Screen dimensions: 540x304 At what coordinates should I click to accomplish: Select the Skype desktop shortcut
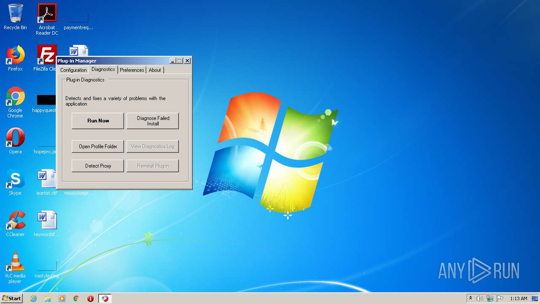click(15, 182)
